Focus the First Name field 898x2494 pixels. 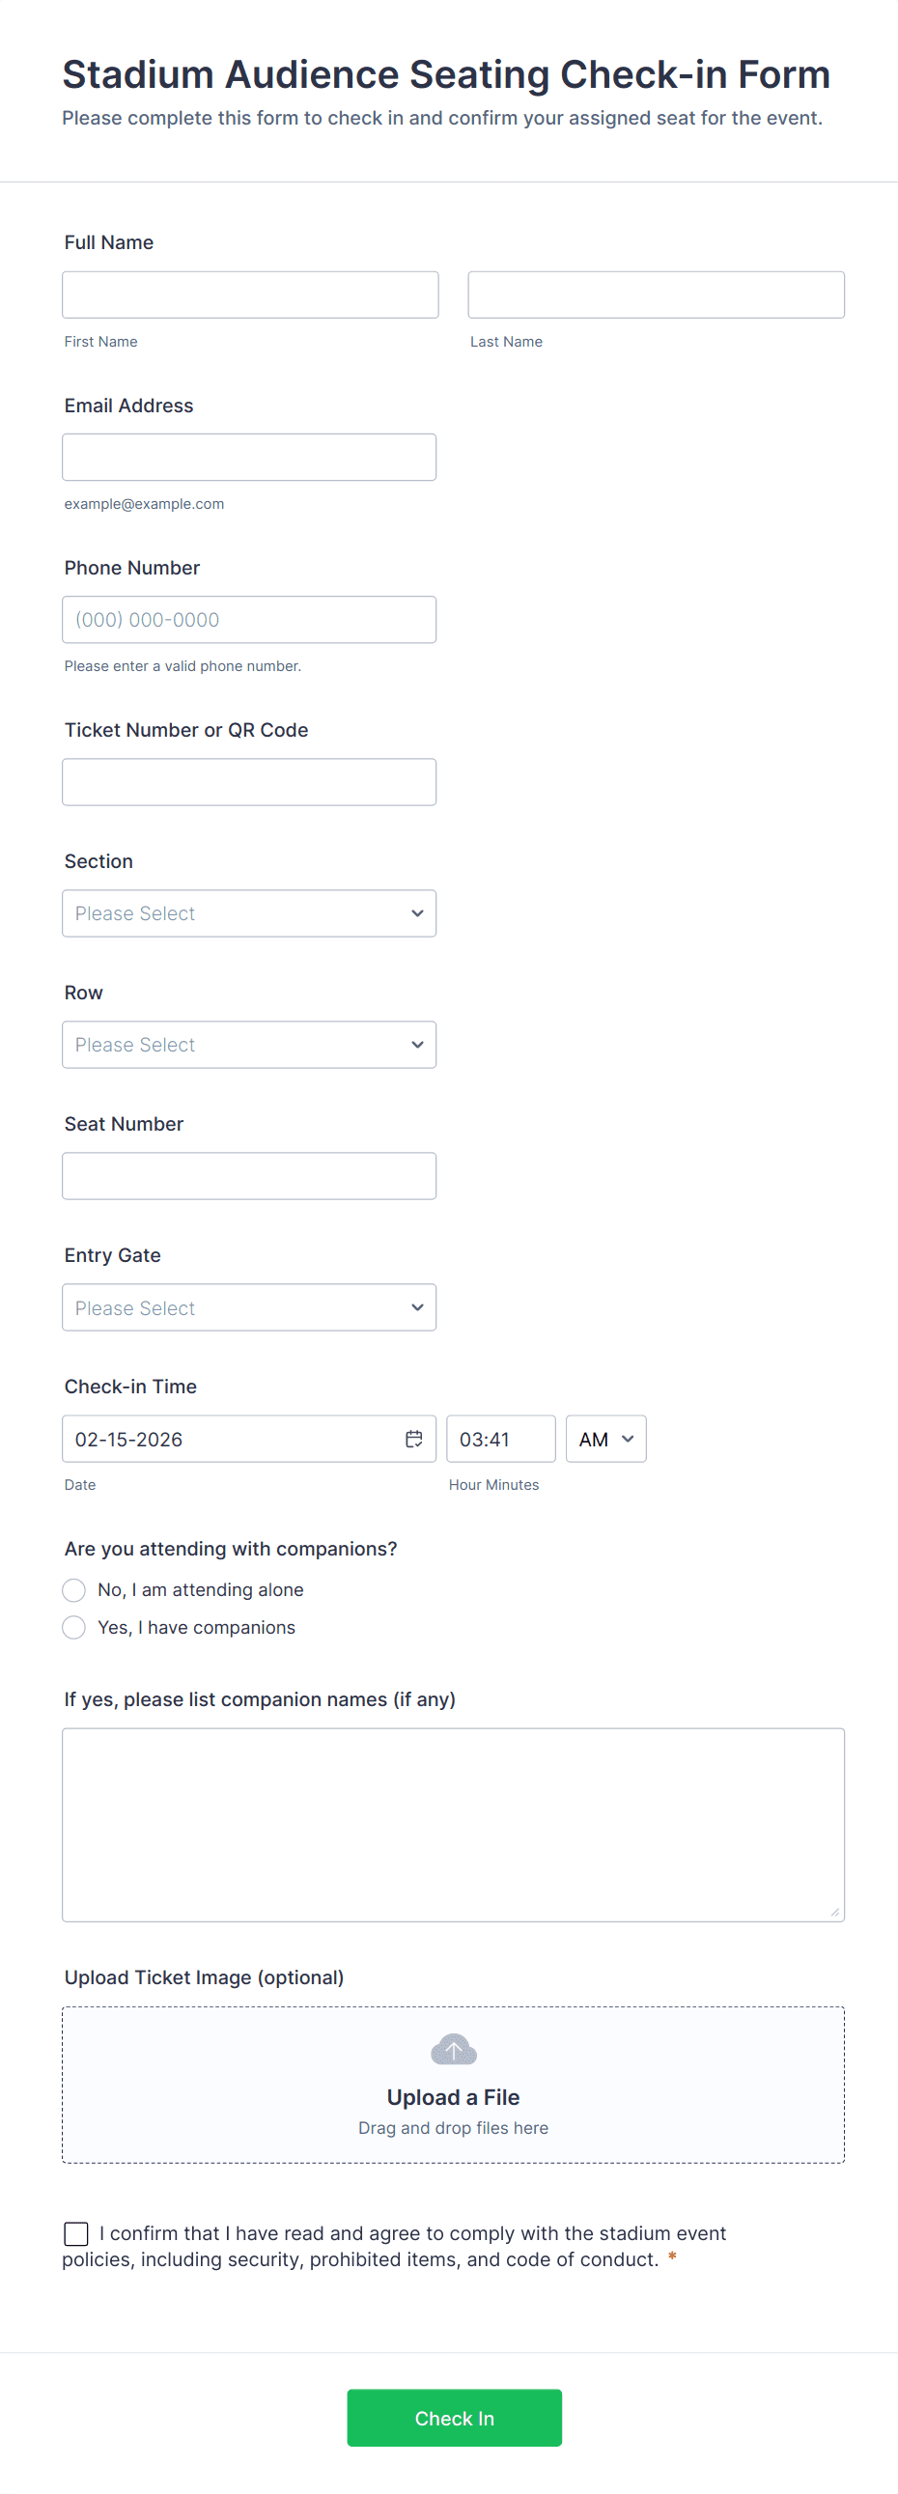pos(250,294)
